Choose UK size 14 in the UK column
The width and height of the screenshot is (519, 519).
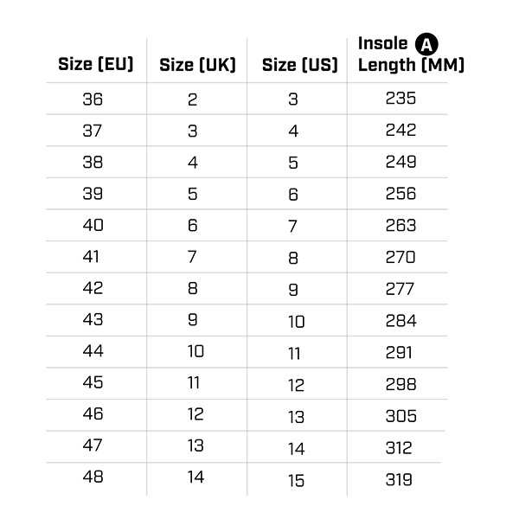195,477
